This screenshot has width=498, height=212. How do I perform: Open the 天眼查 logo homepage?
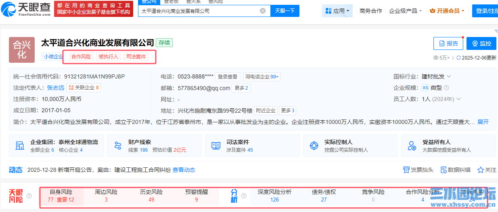pyautogui.click(x=25, y=8)
